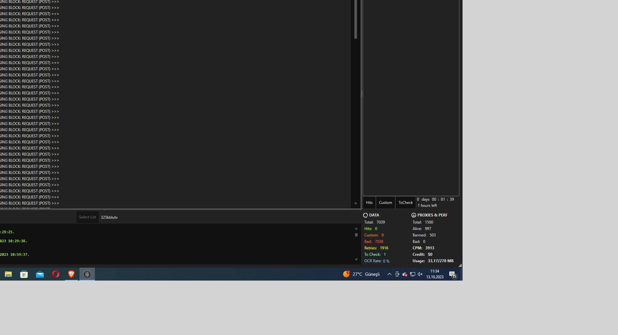Open the Mail app in taskbar
The image size is (618, 335).
tap(40, 274)
